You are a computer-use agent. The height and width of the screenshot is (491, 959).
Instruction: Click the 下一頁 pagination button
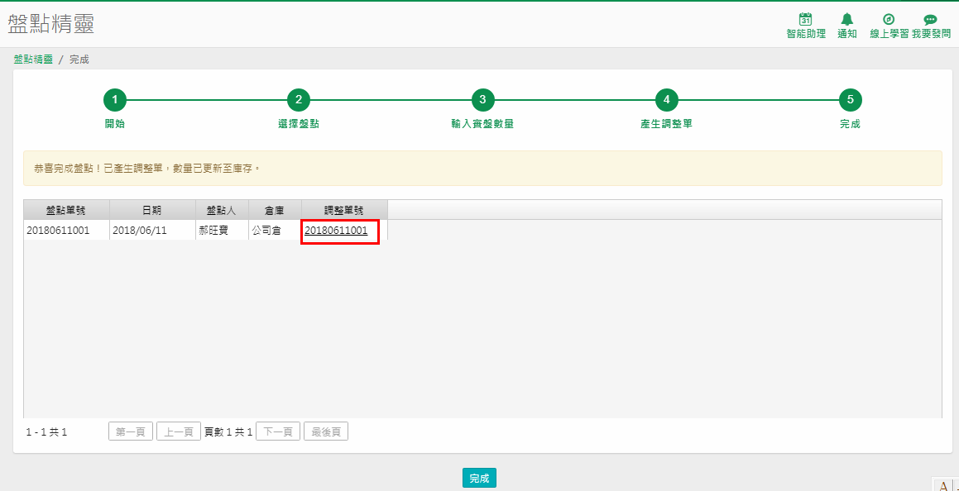(278, 431)
